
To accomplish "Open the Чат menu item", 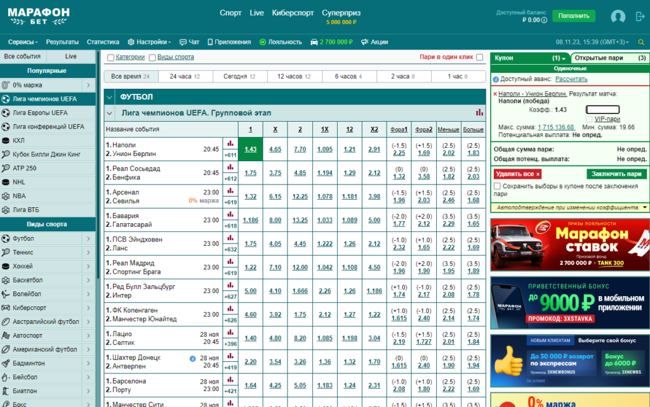I will pos(189,42).
